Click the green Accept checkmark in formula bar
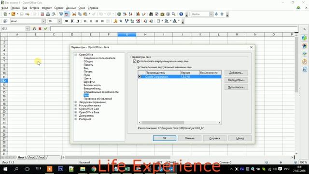The height and width of the screenshot is (174, 309). [45, 29]
